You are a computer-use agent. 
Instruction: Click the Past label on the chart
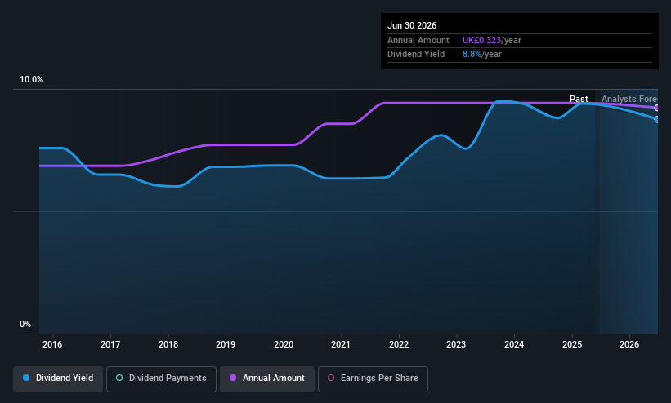[x=579, y=99]
